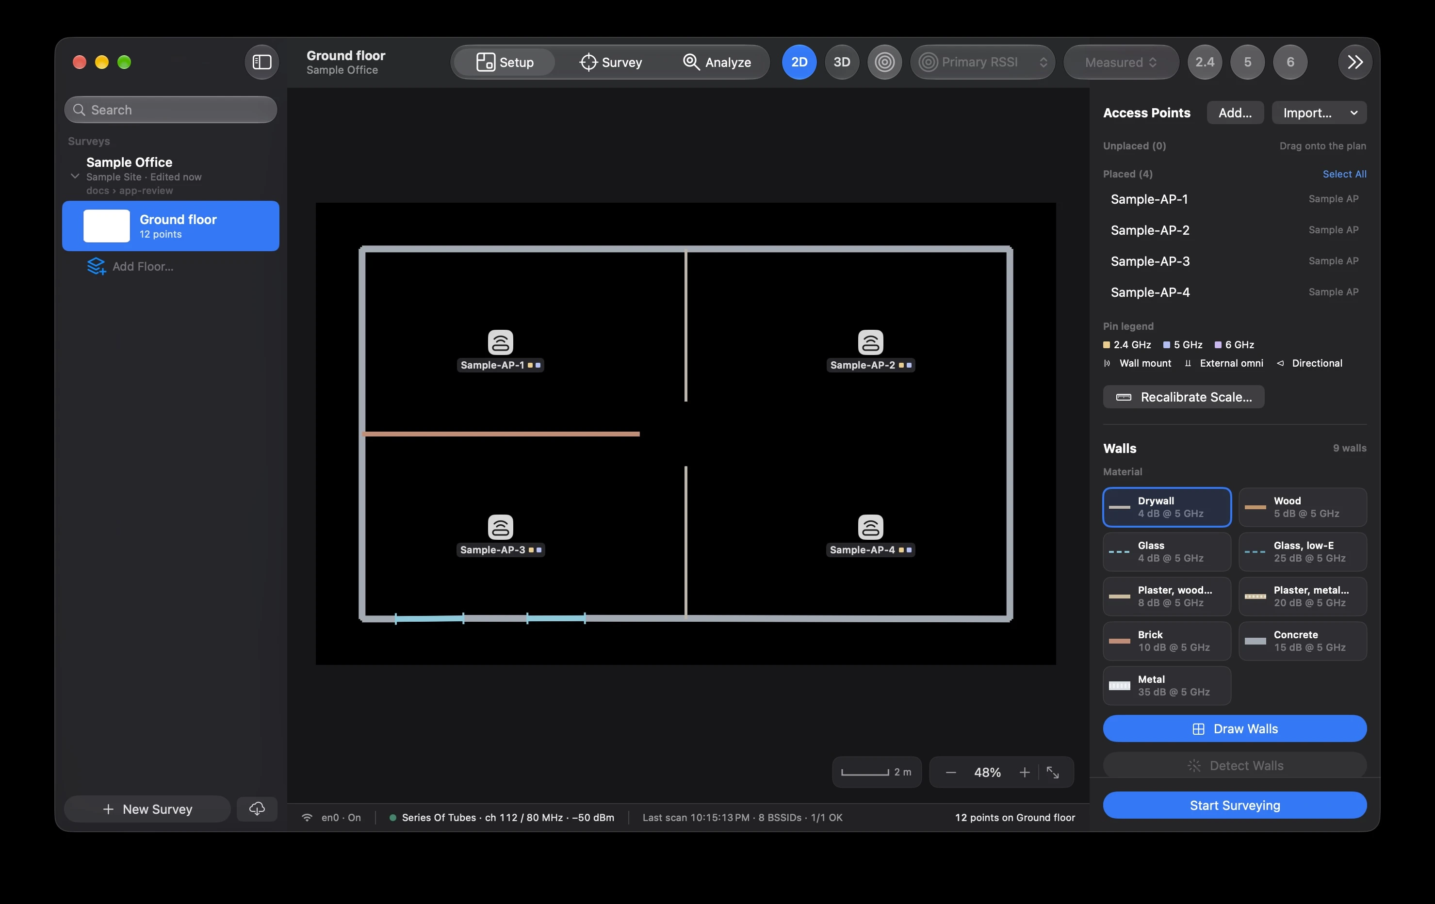The image size is (1435, 904).
Task: Click the cloud sync icon button
Action: pyautogui.click(x=257, y=808)
